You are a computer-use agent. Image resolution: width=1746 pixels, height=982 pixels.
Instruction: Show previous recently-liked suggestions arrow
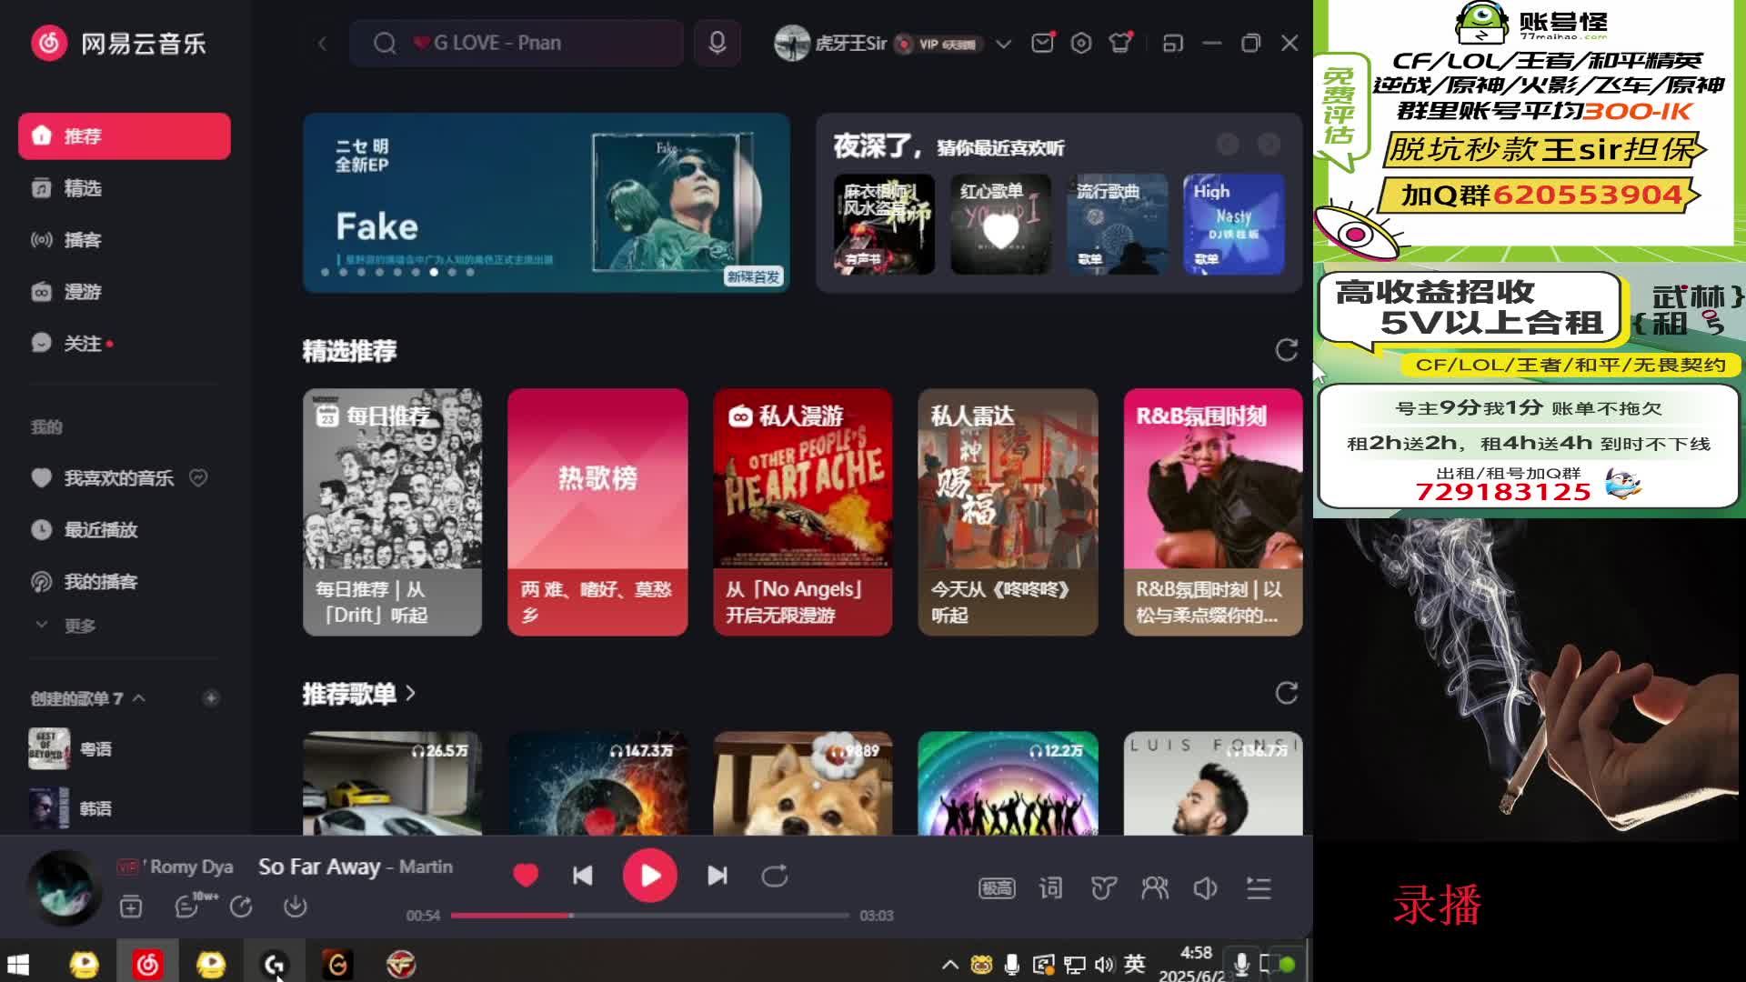[x=1228, y=144]
